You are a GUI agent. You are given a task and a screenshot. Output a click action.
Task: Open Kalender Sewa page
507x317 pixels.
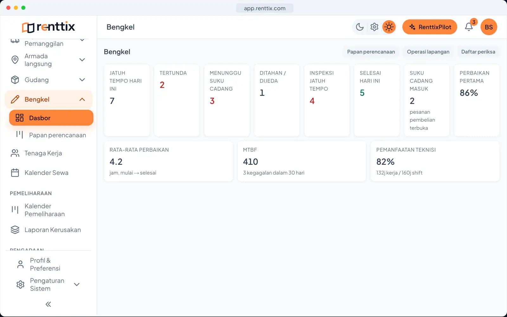(x=47, y=173)
